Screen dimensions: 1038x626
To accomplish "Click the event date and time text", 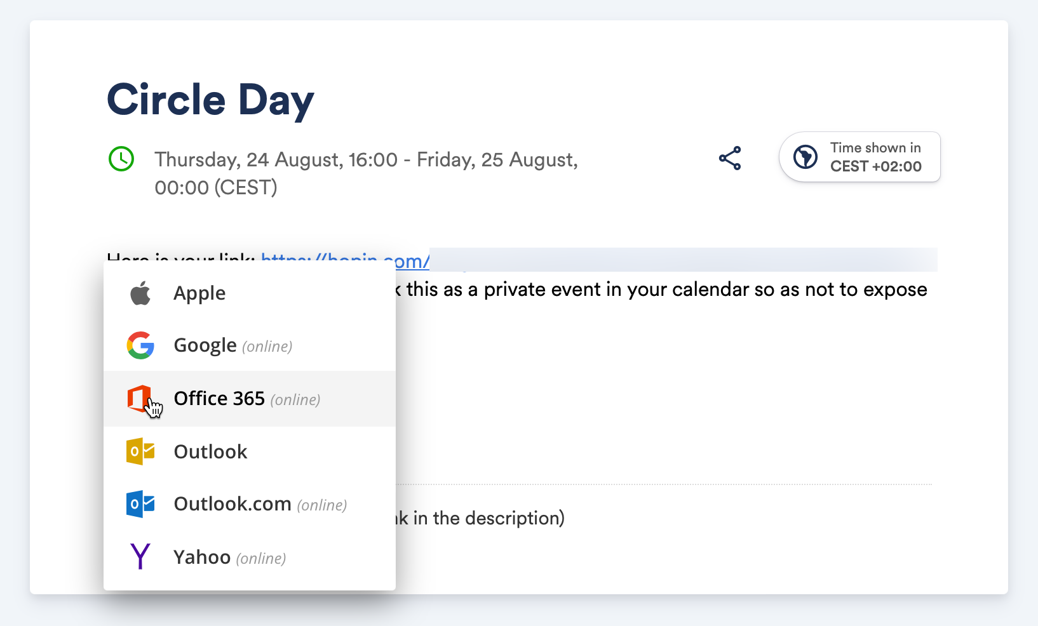I will click(366, 173).
